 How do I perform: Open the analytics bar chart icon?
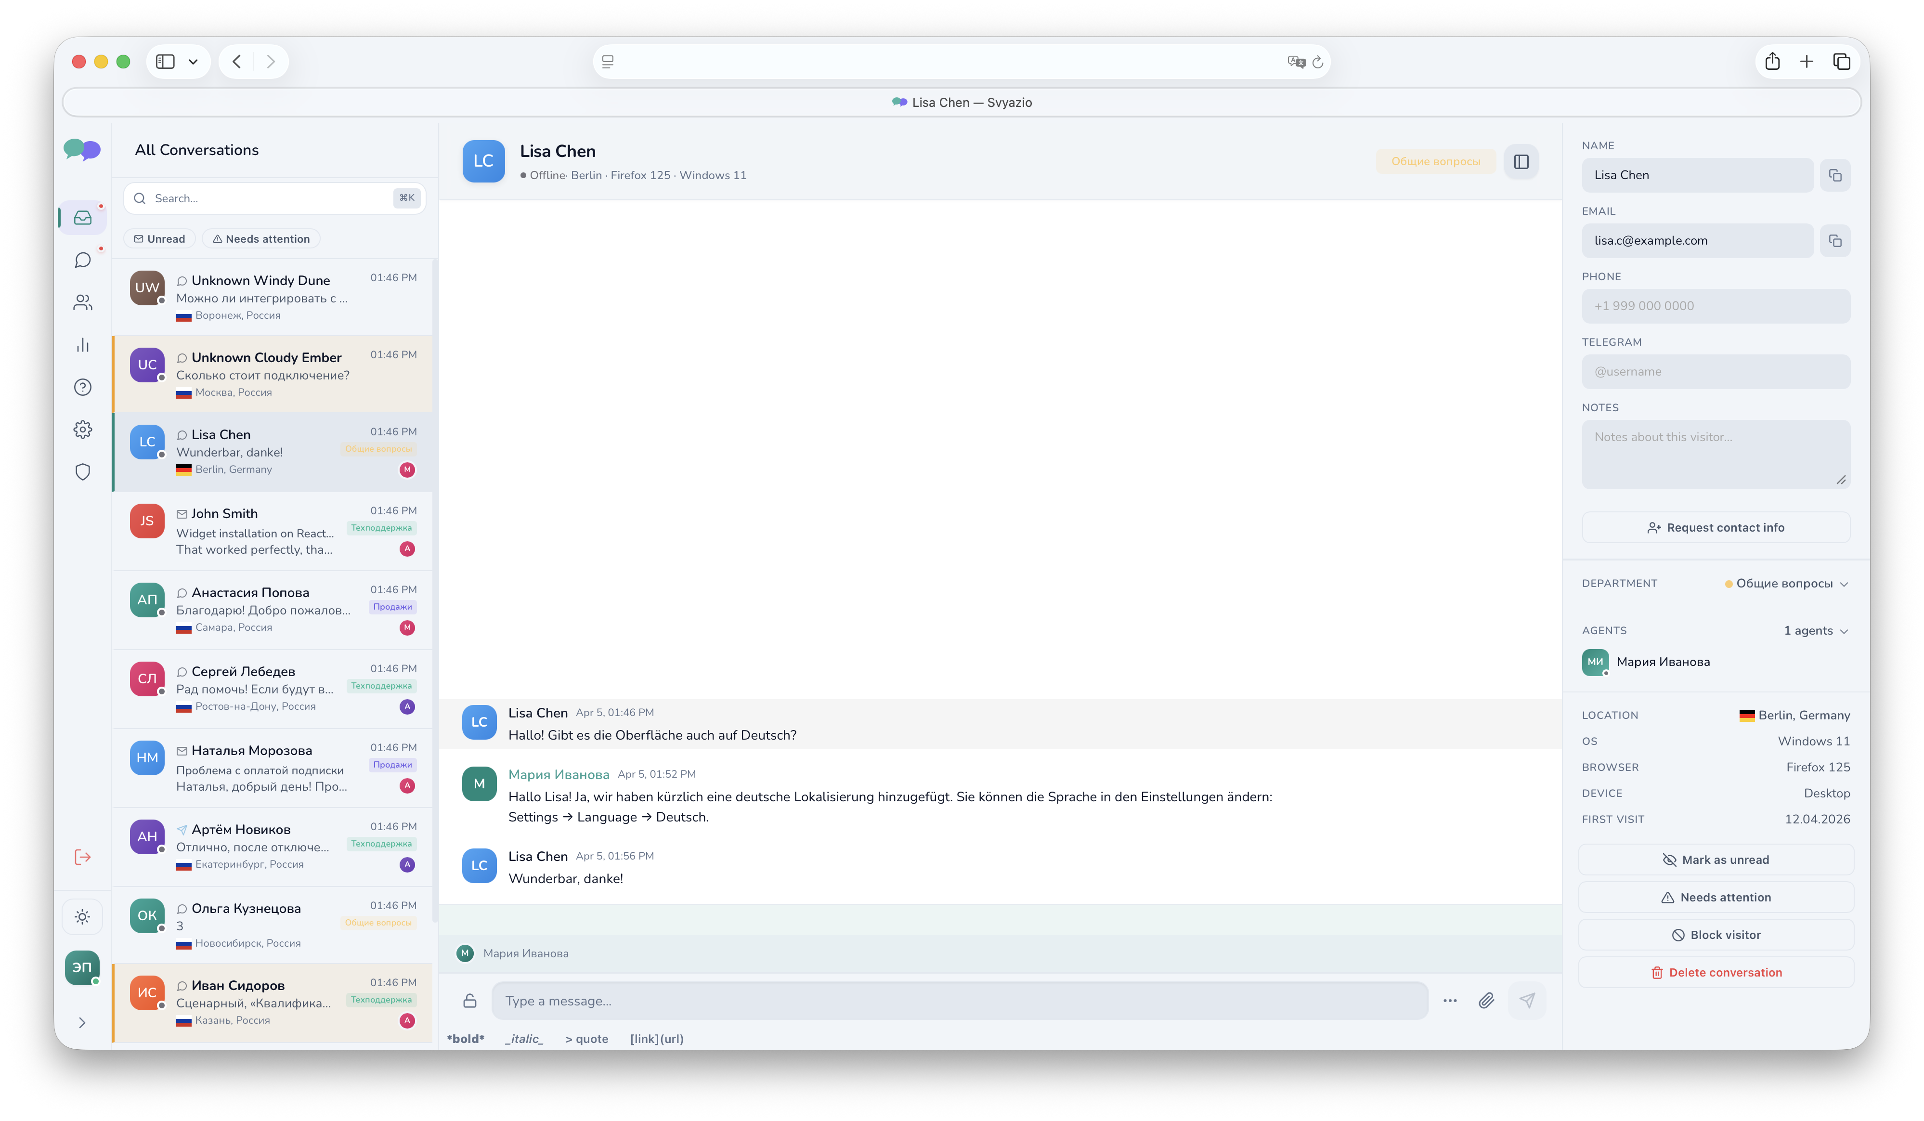[x=82, y=345]
